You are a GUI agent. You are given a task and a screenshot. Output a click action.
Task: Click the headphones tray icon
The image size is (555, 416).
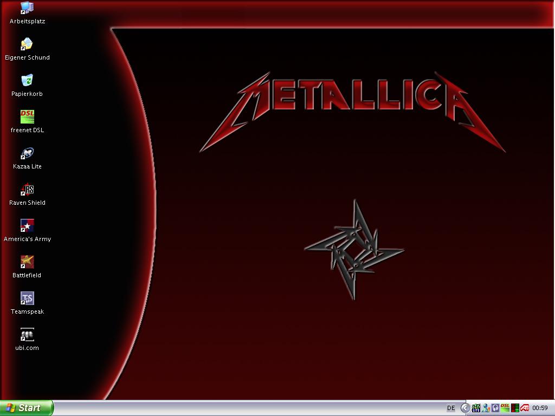pos(495,408)
